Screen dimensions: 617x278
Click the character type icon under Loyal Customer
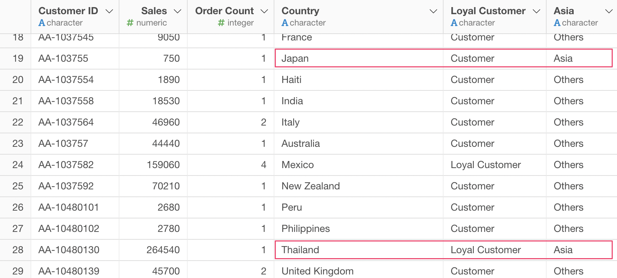454,23
